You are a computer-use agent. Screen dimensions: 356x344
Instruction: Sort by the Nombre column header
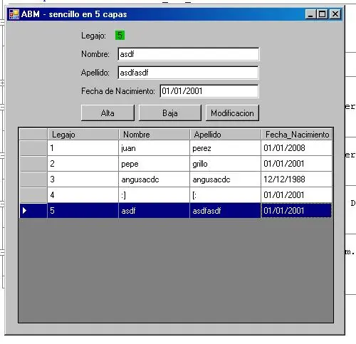point(155,135)
